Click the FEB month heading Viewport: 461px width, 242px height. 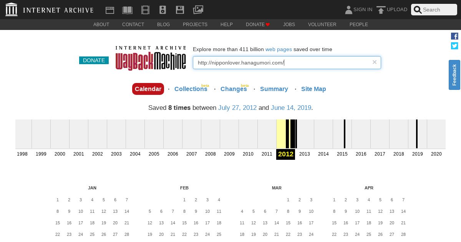click(184, 188)
